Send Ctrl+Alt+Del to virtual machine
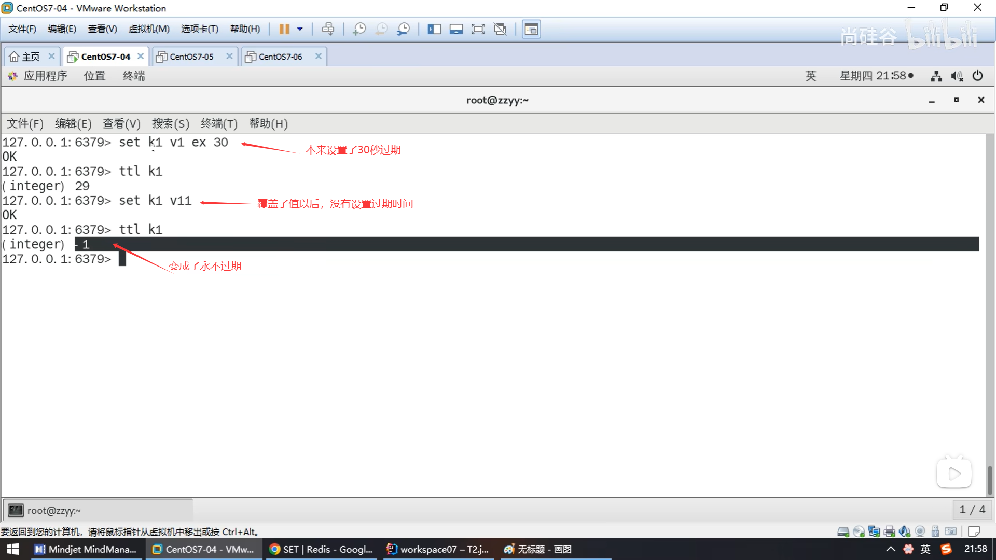This screenshot has width=996, height=560. [328, 29]
